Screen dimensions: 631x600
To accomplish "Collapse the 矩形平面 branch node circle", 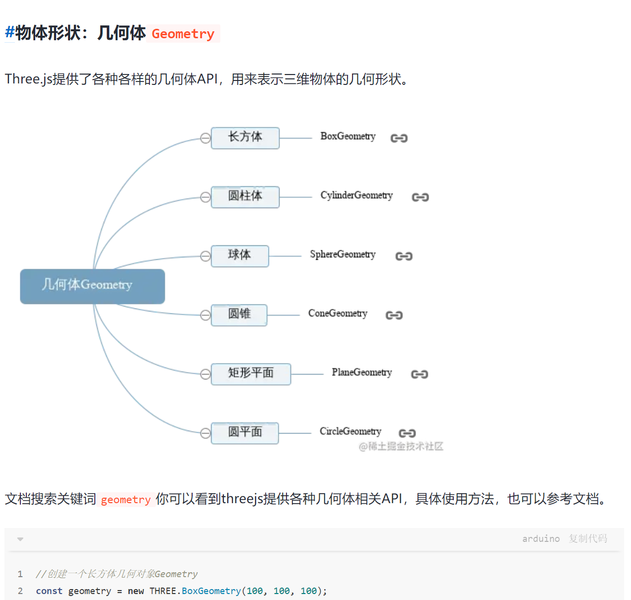I will coord(206,375).
